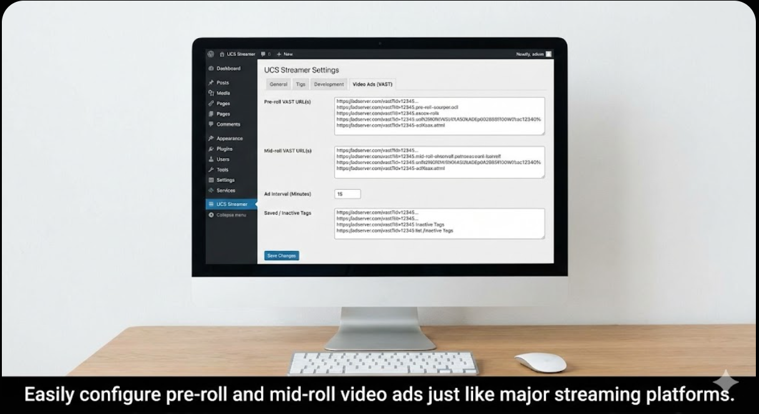
Task: Open the comments bubble in the admin bar
Action: tap(263, 54)
